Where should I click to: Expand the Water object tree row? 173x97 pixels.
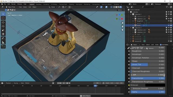133,26
